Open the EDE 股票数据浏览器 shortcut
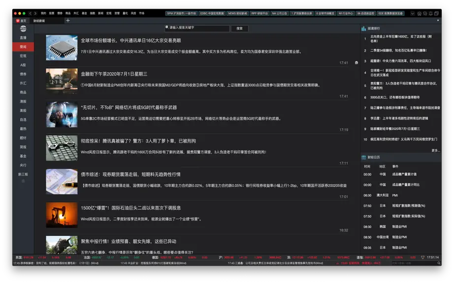This screenshot has height=283, width=454. pos(390,14)
